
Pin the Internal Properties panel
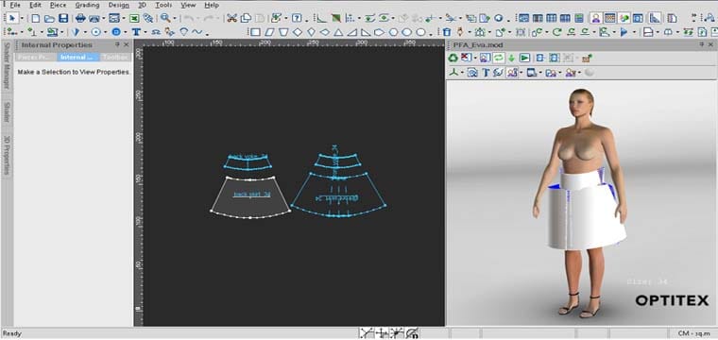(x=117, y=44)
